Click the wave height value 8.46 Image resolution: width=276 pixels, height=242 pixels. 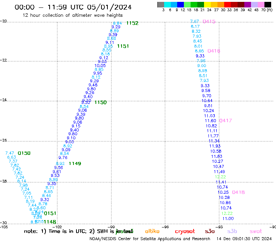pyautogui.click(x=47, y=195)
